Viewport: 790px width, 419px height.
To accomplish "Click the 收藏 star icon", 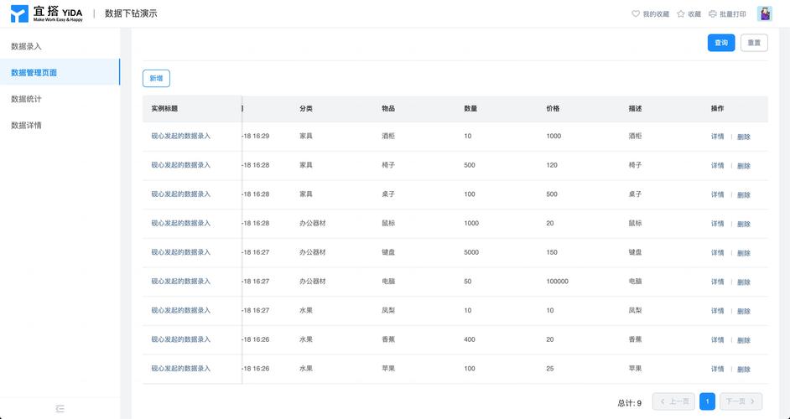I will click(x=681, y=14).
